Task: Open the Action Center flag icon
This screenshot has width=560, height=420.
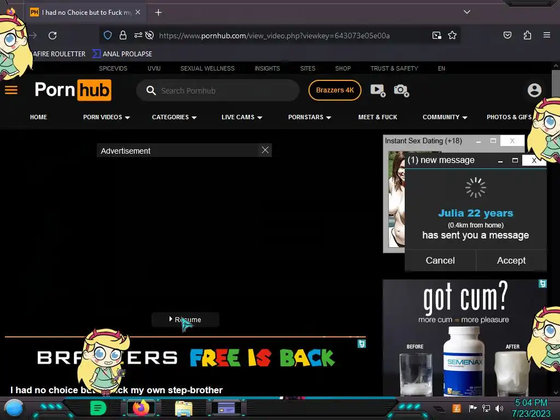Action: pyautogui.click(x=472, y=408)
